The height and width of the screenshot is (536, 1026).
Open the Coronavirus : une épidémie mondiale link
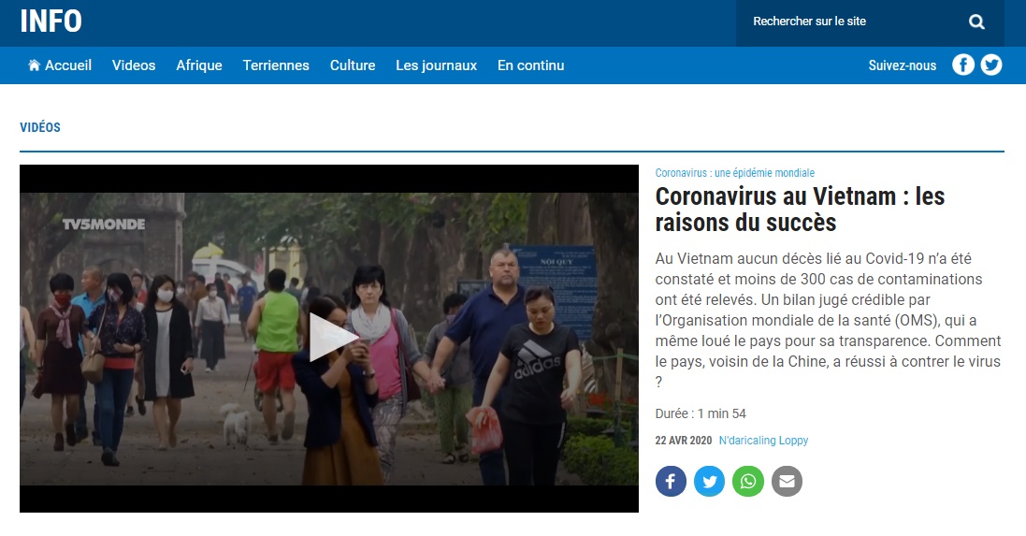735,173
